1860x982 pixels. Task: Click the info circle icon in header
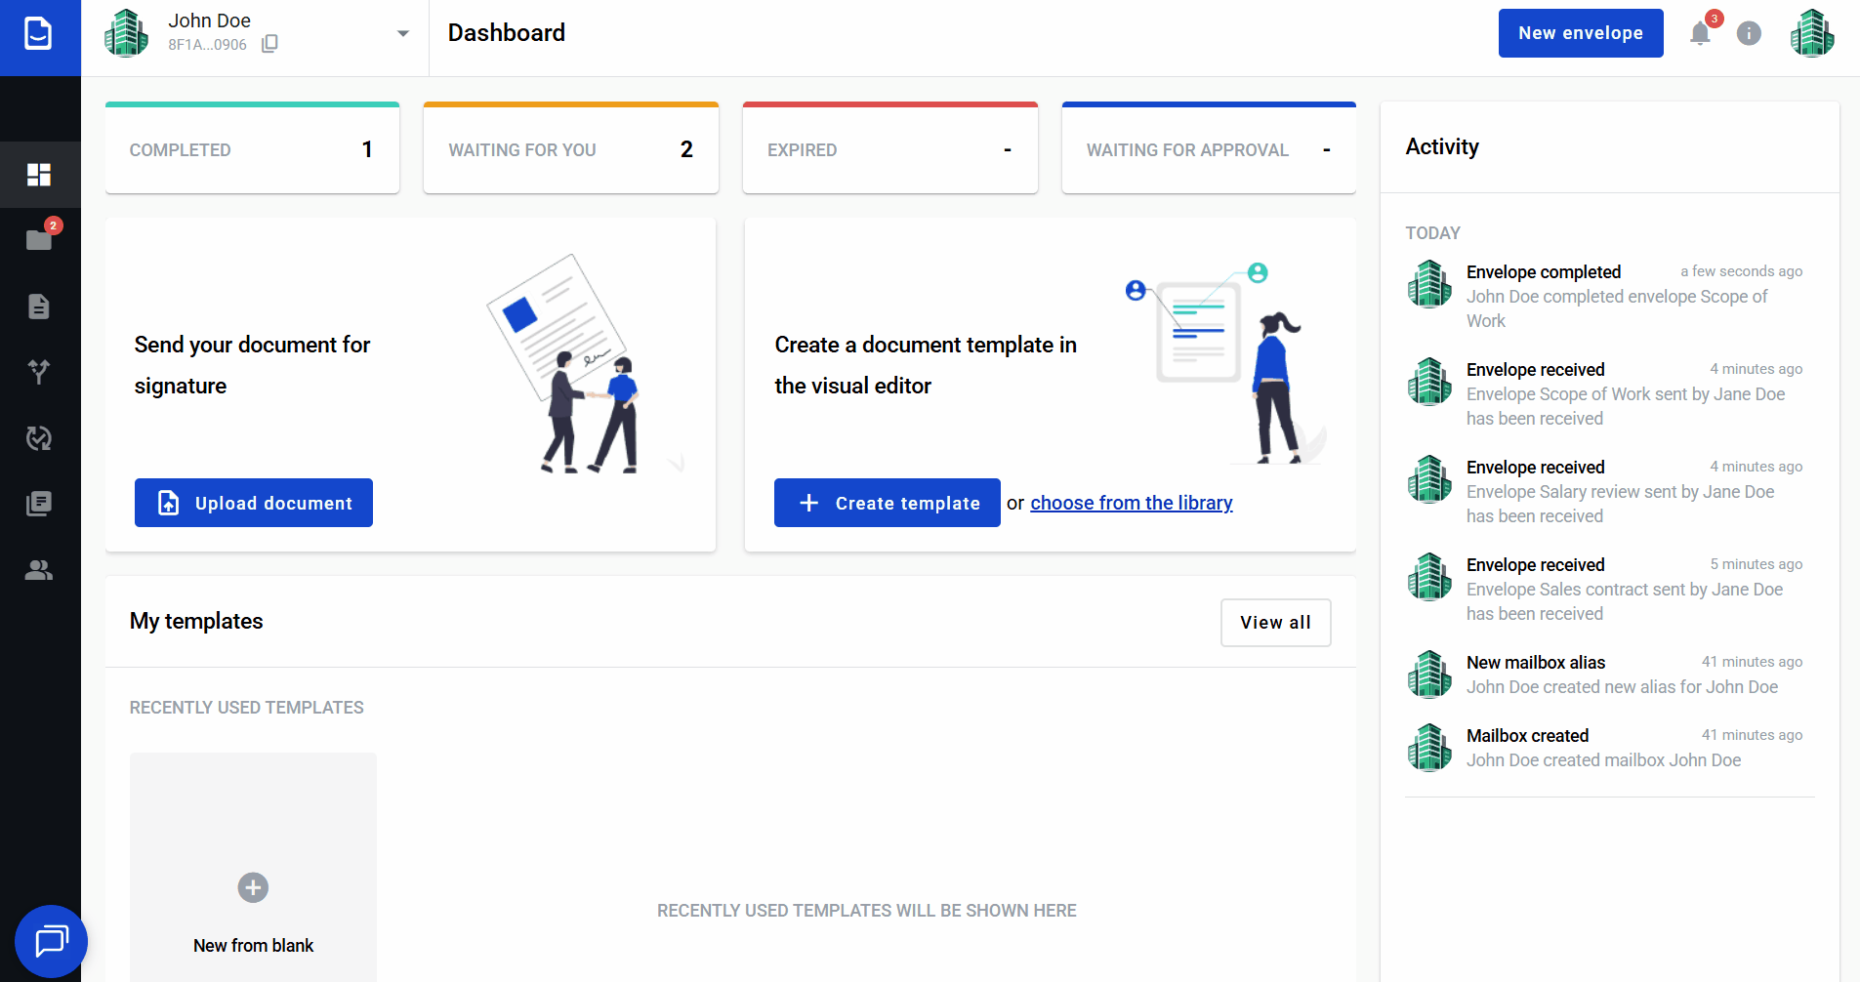1749,34
